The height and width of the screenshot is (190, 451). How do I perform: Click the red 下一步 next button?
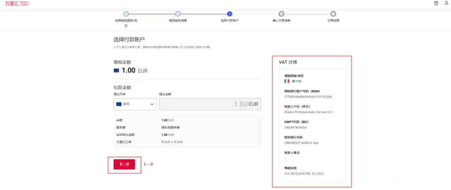pyautogui.click(x=124, y=165)
